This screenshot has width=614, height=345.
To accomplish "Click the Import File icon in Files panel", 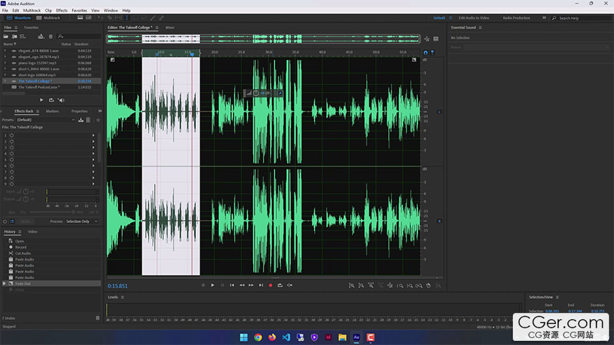I will click(15, 36).
